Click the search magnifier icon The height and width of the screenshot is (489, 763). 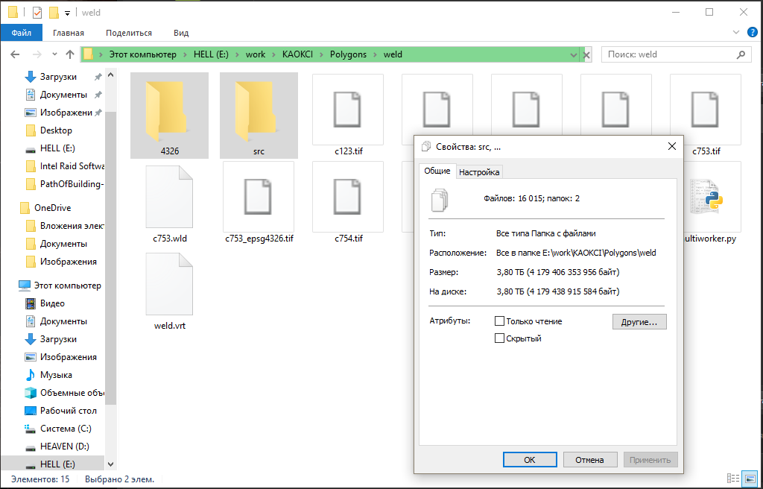click(741, 54)
